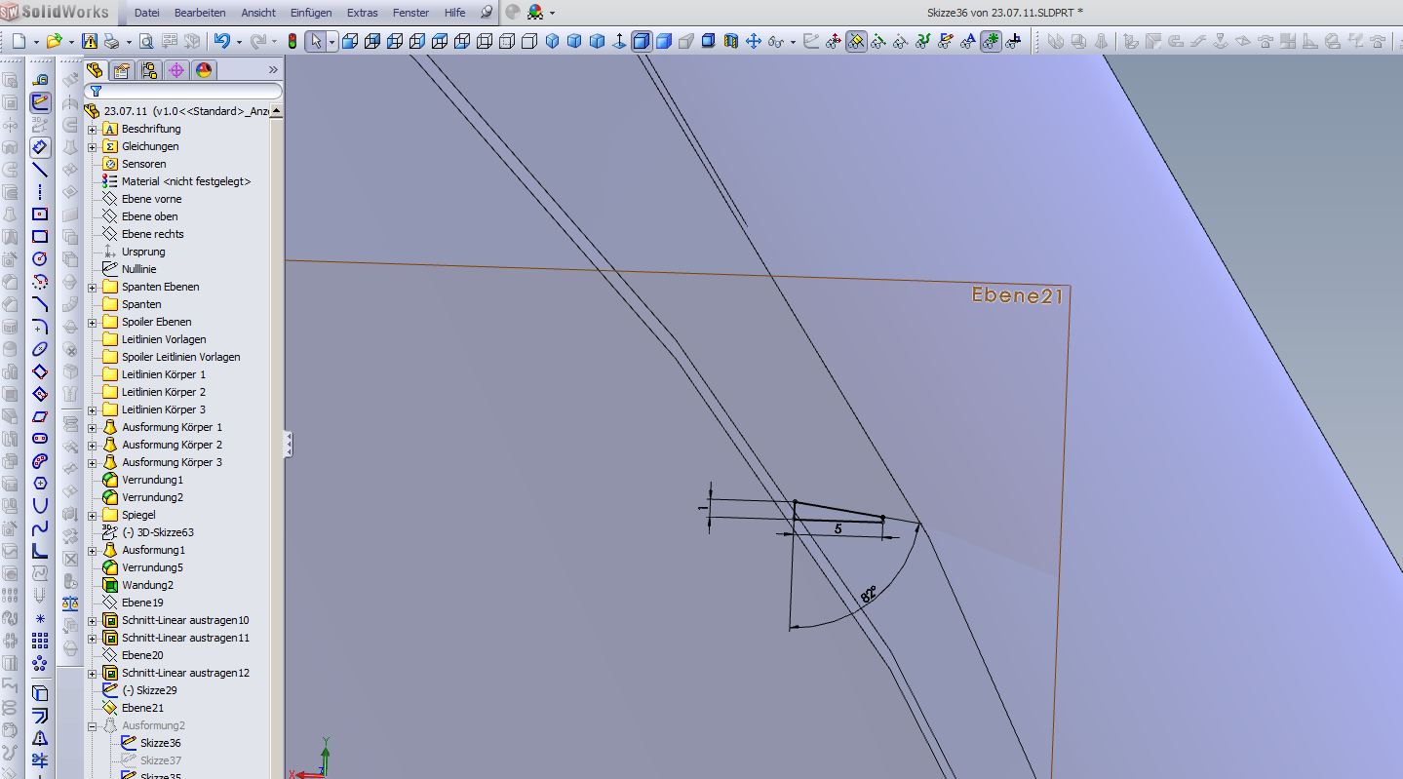Click the warning-sign file properties icon

click(90, 41)
